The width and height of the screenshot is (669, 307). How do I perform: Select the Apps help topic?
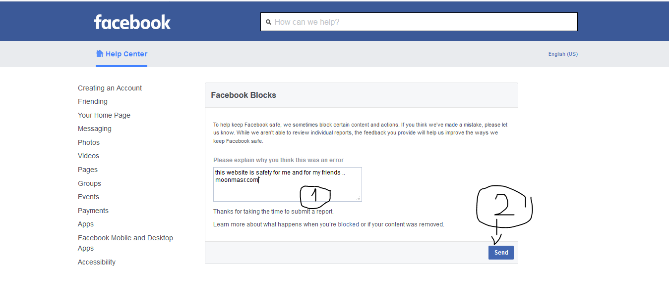[86, 224]
